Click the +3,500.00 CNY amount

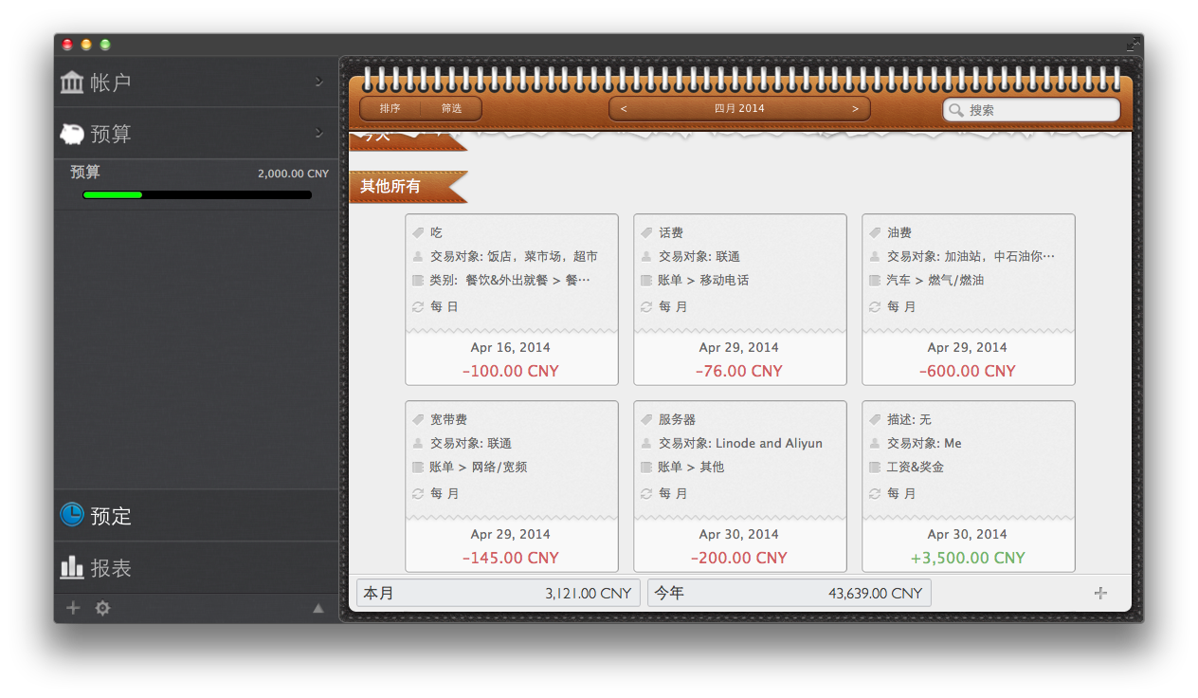coord(968,558)
